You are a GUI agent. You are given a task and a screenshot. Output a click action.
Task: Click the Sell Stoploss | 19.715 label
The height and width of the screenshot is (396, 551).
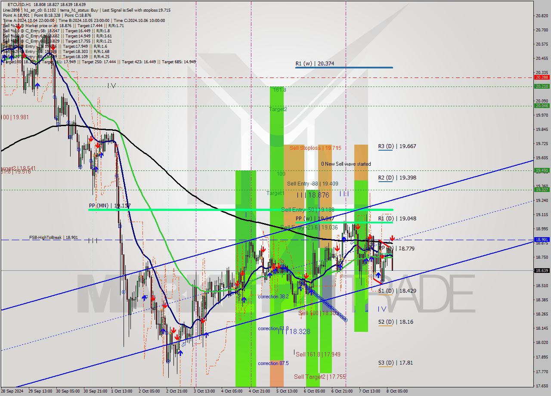coord(315,148)
